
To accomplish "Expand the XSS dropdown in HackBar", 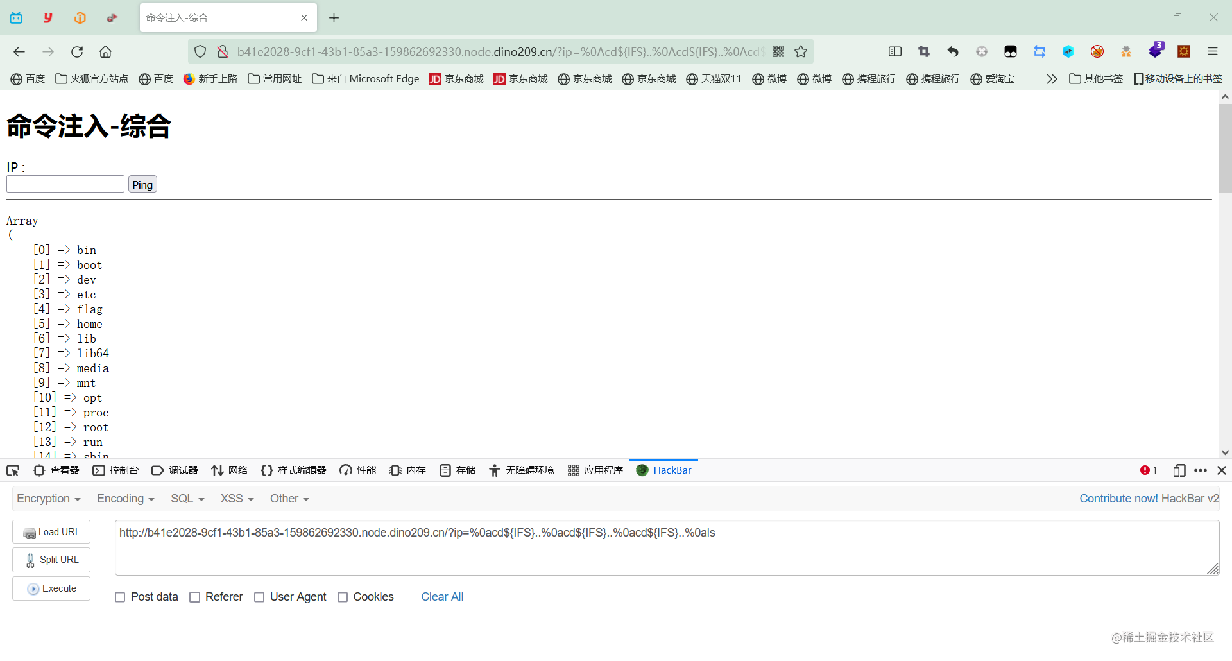I will click(x=237, y=499).
